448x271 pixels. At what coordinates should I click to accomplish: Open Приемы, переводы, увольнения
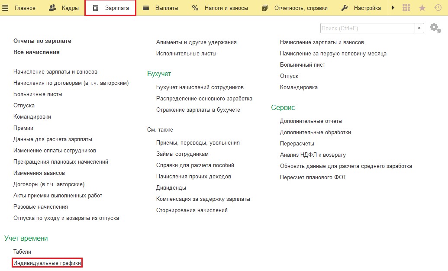198,143
